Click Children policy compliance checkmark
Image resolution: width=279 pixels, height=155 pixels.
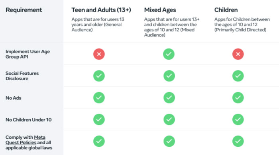(x=238, y=141)
